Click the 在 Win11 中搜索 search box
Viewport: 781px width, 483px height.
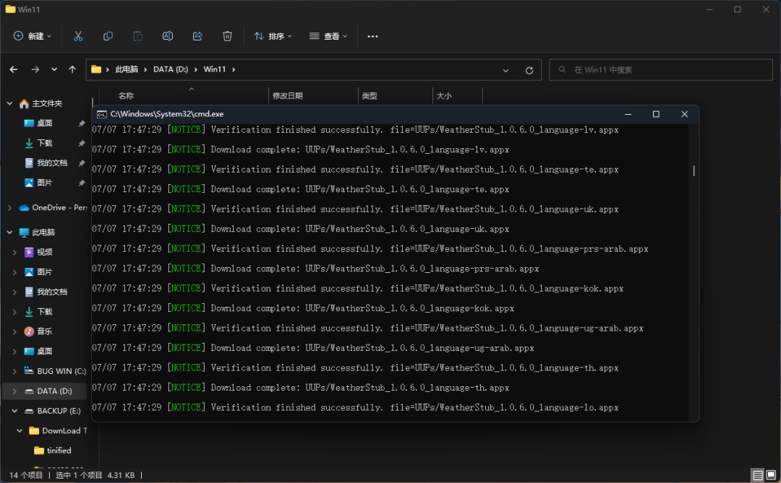click(x=662, y=70)
